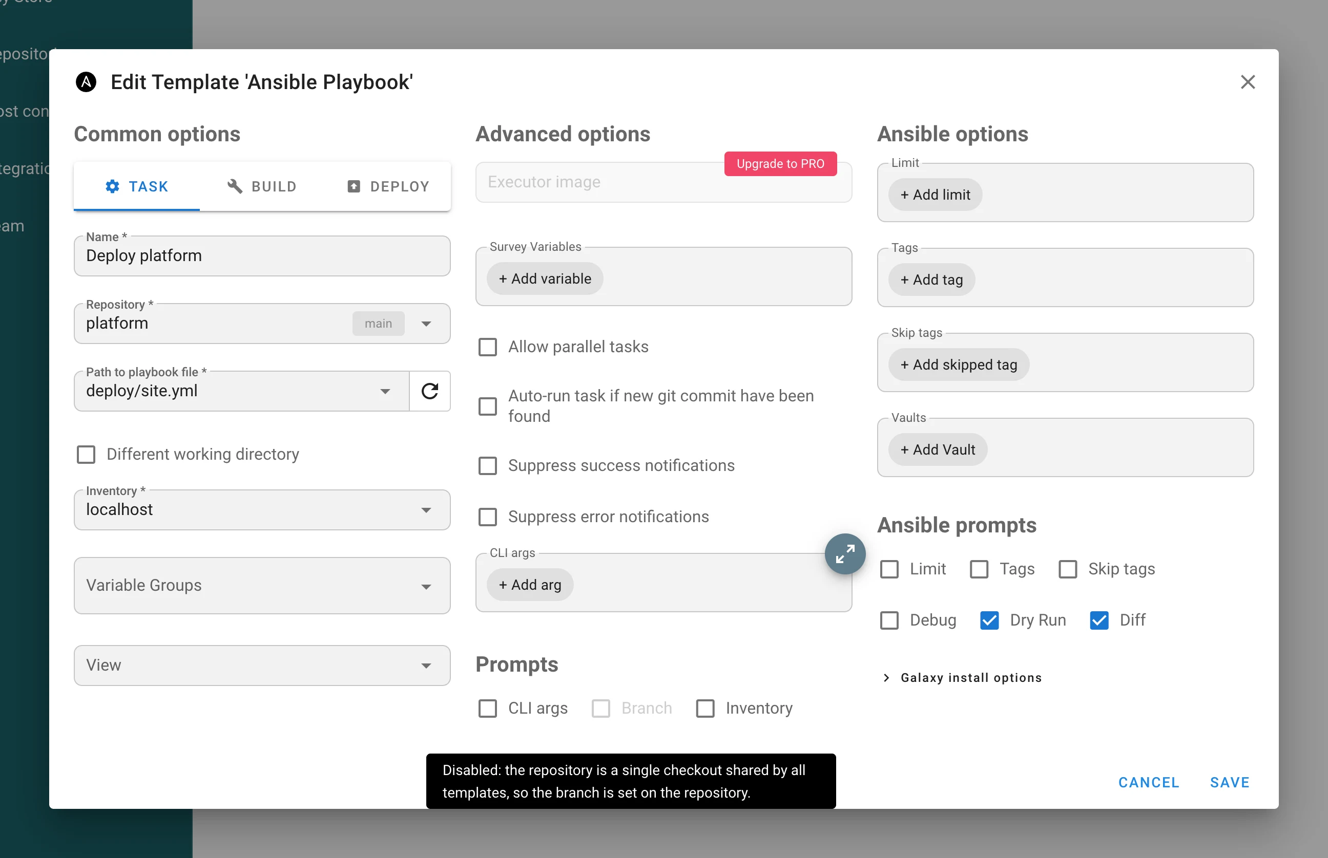
Task: Enable the Inventory prompt checkbox
Action: (x=706, y=708)
